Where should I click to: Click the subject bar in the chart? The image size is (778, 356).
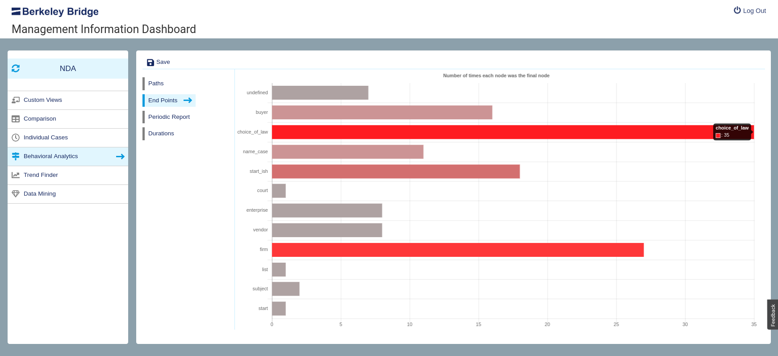[286, 289]
